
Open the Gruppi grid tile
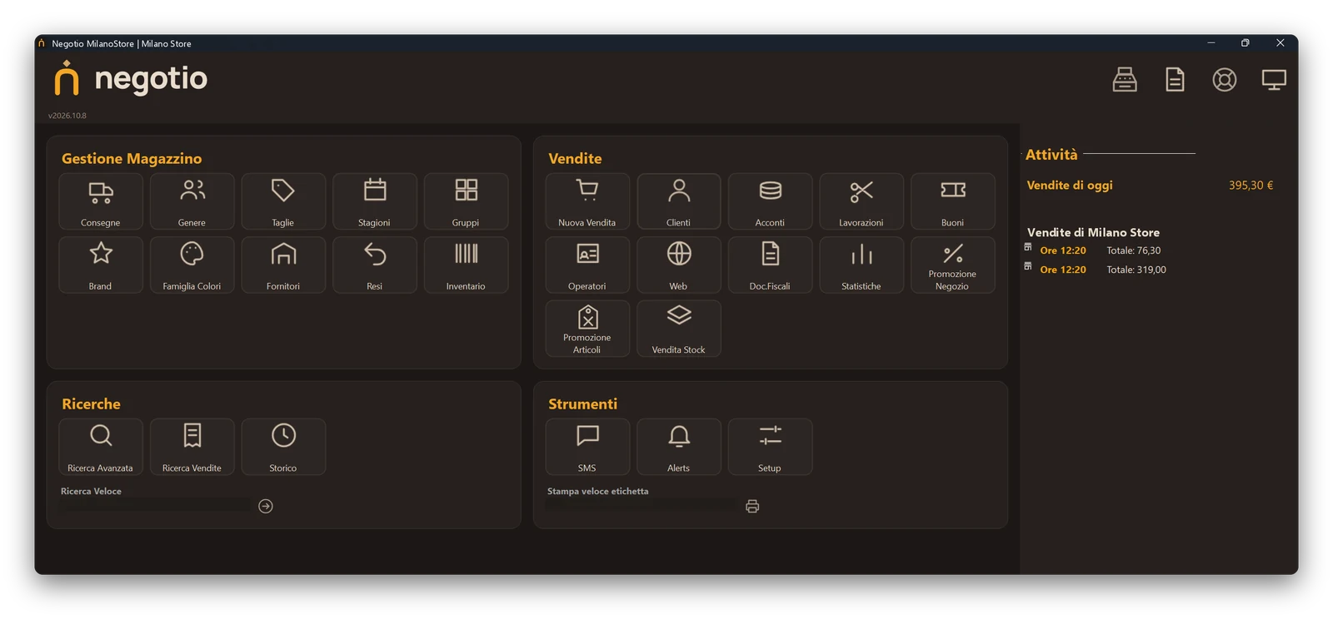(x=466, y=201)
